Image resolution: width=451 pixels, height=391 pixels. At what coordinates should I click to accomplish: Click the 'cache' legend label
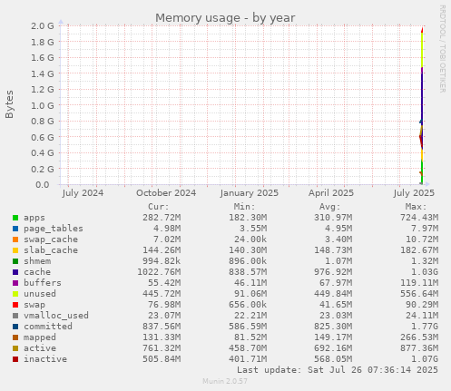[x=37, y=272]
